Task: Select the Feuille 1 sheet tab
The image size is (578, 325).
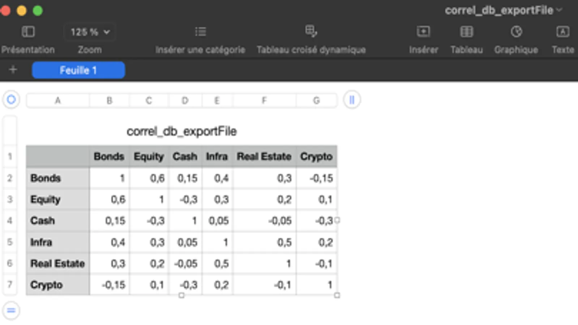Action: [78, 70]
